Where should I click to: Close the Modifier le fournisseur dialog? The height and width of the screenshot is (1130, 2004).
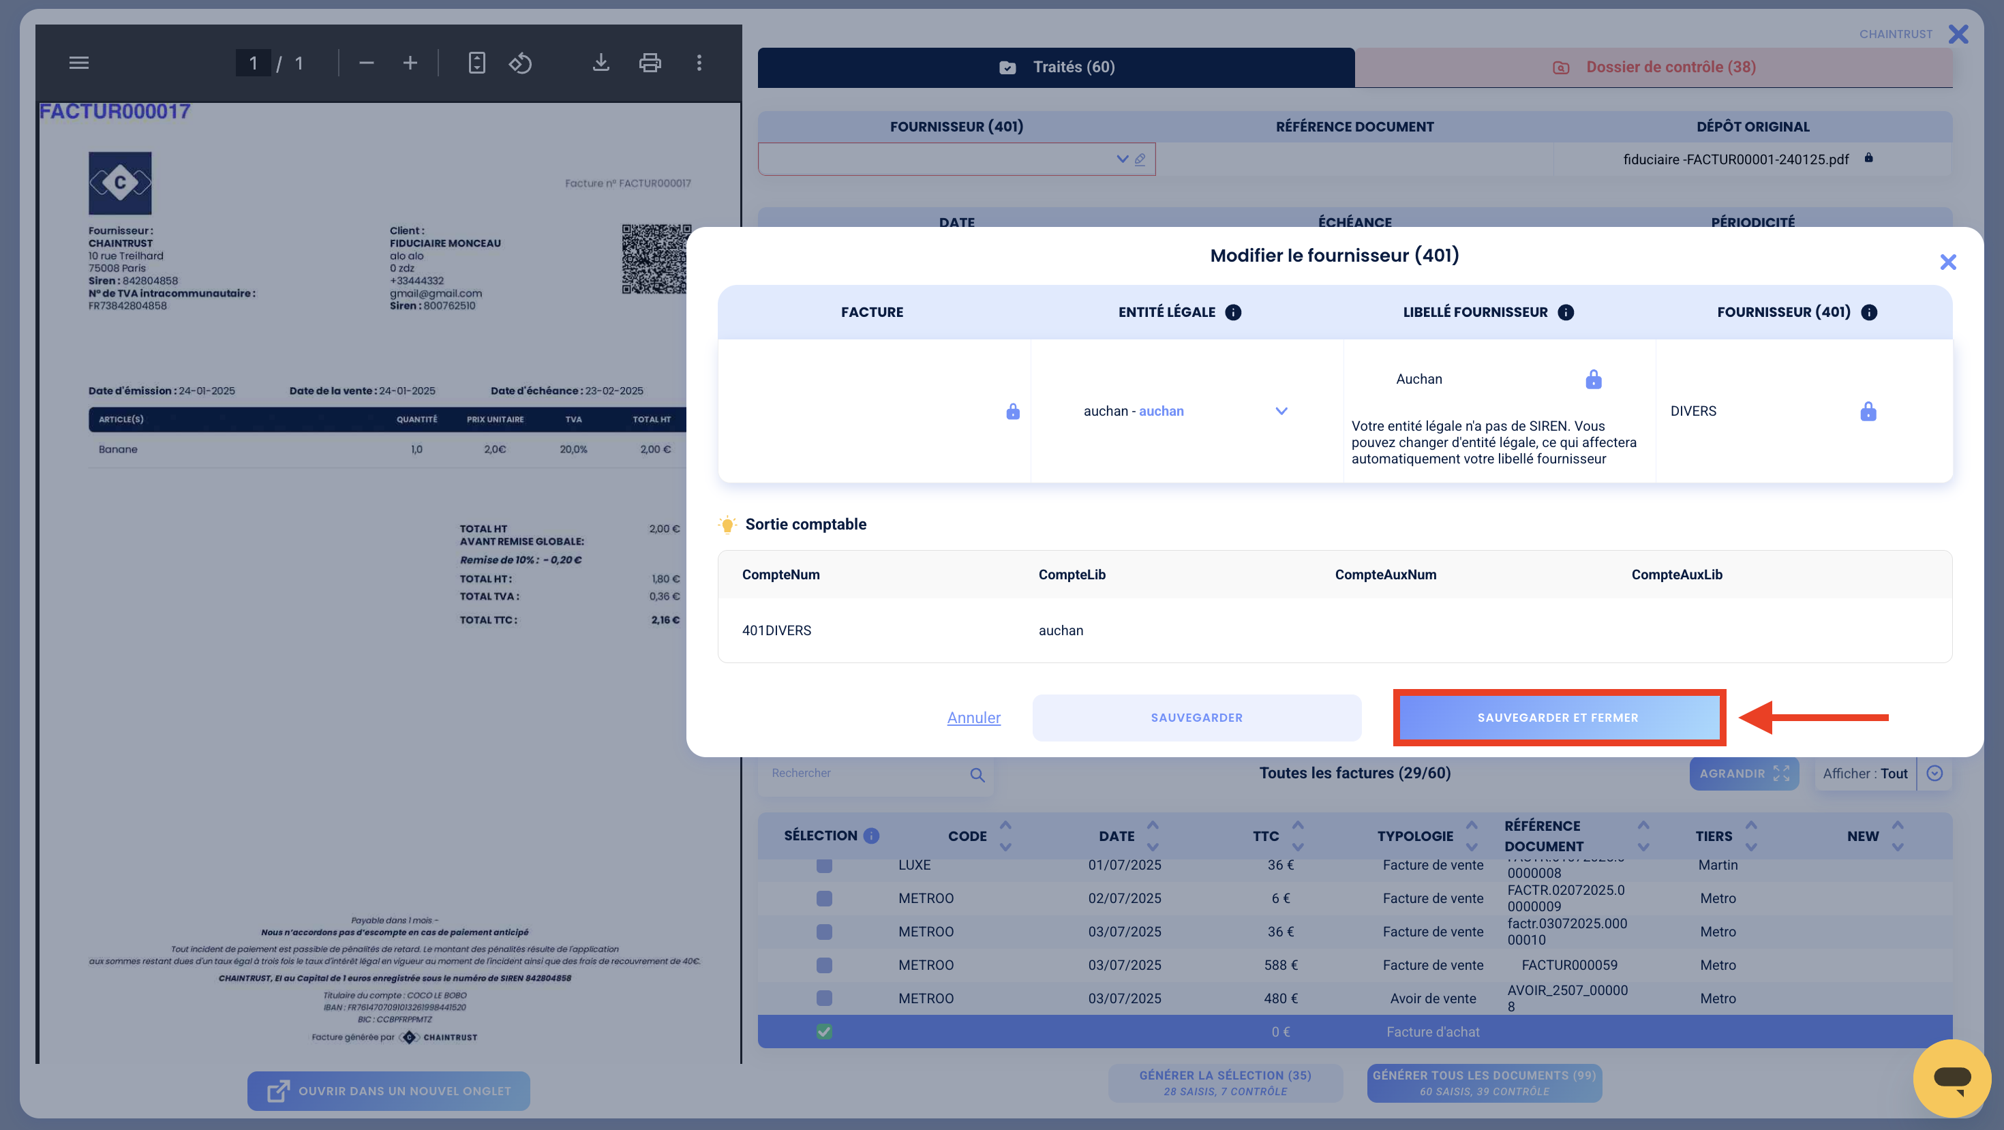pyautogui.click(x=1947, y=262)
